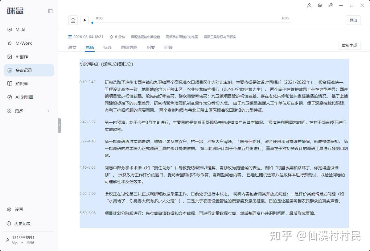
Task: Click the user profile icon in title bar
Action: 310,5
